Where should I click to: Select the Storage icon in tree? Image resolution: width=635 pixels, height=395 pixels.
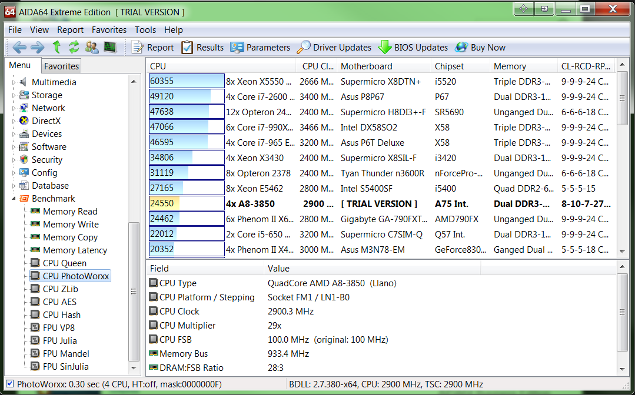pos(24,95)
